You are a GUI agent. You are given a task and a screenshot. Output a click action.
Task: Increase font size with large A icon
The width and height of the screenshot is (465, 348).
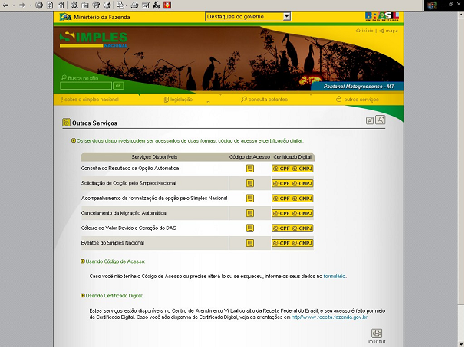tap(380, 120)
